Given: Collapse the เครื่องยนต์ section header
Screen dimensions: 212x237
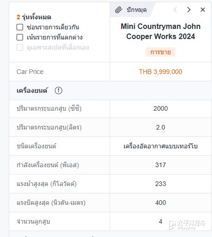Looking at the screenshot, I should click(110, 90).
